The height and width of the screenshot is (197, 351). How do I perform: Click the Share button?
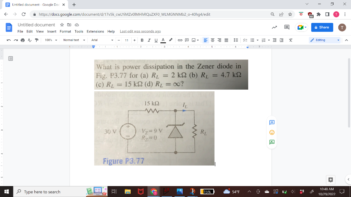[322, 27]
